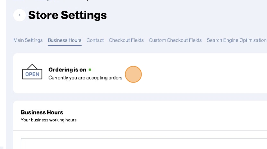Click the divider line under Business Hours header
Viewport: 267px width, 149px height.
(140, 130)
